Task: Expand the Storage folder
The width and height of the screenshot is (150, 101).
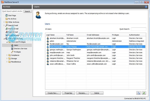Action: point(7,58)
